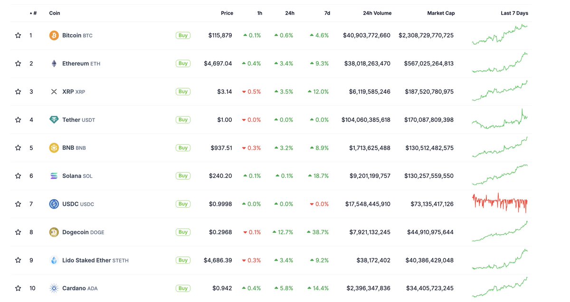570x302 pixels.
Task: Open USDC's red 7-day sparkline chart
Action: (500, 203)
